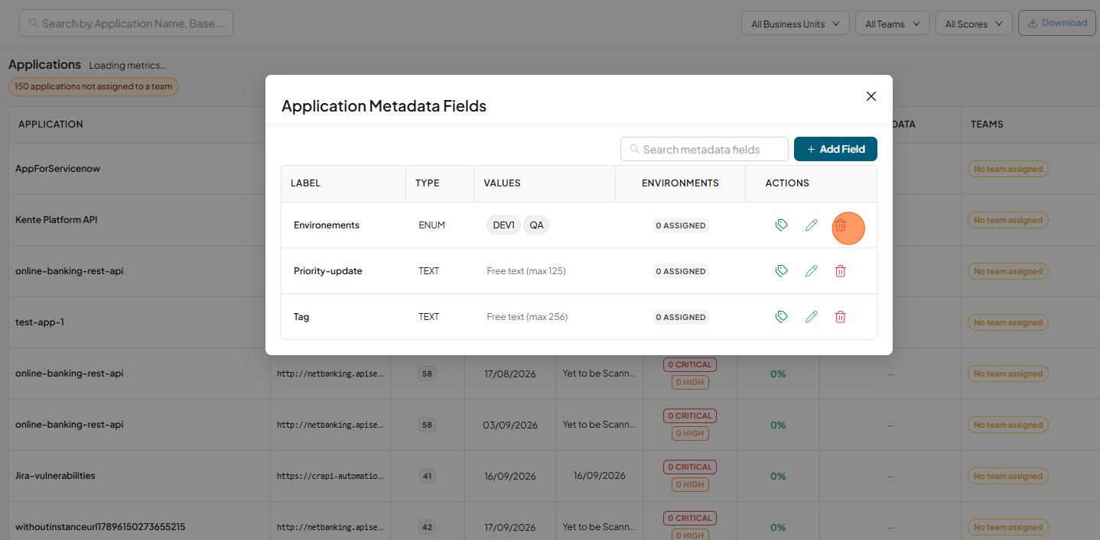Click 0 ASSIGNED badge in Environements row

681,226
